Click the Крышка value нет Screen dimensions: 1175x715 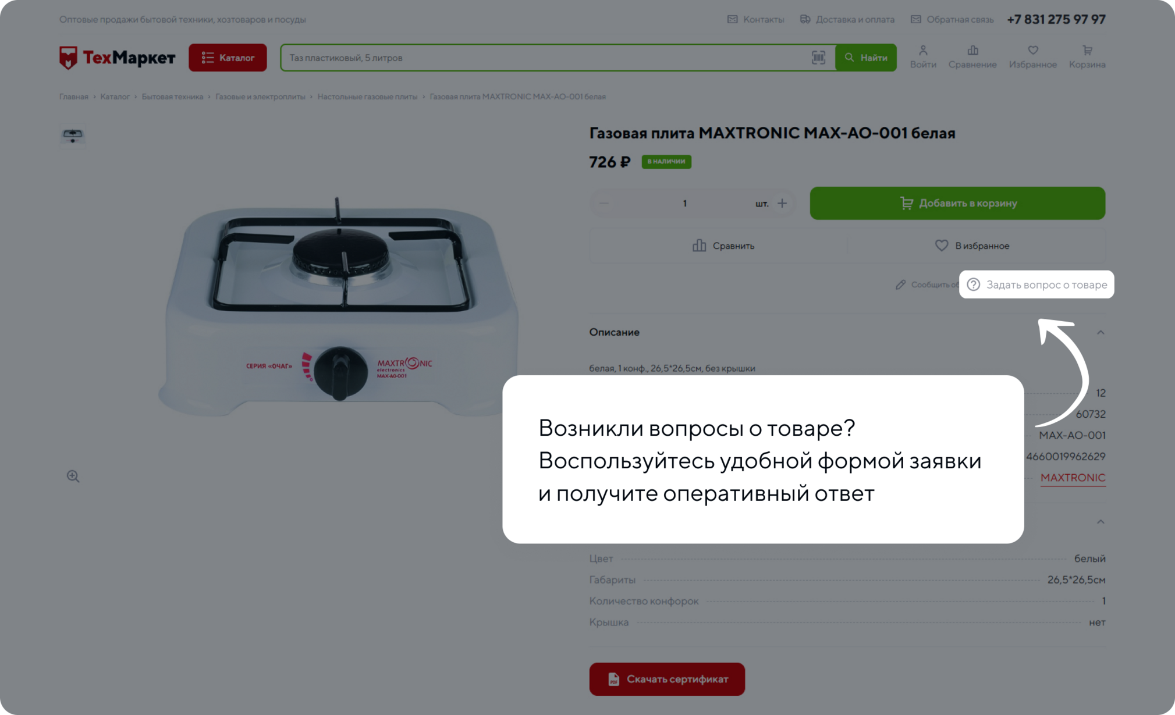(1097, 622)
